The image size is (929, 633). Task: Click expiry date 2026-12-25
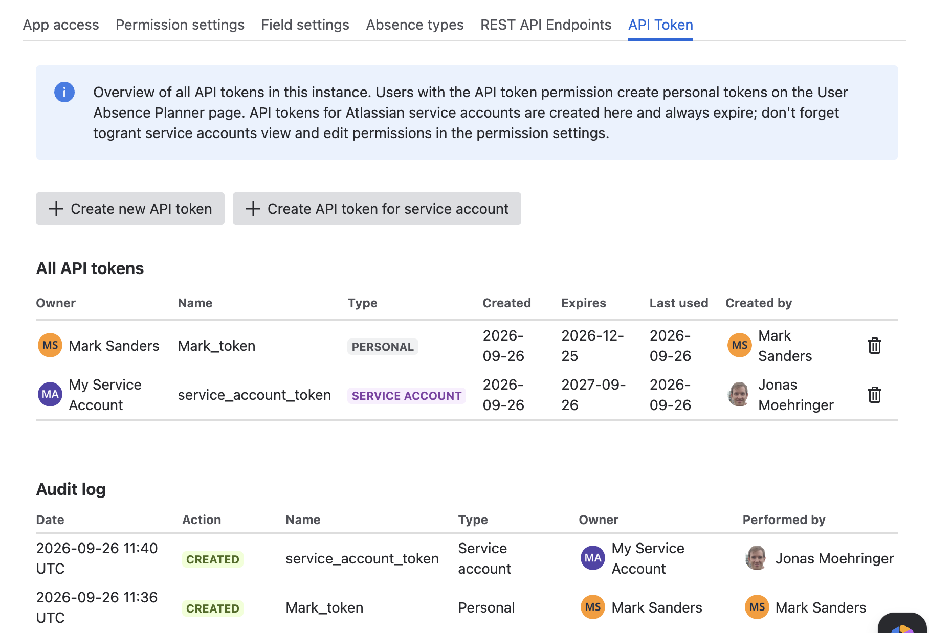point(592,346)
